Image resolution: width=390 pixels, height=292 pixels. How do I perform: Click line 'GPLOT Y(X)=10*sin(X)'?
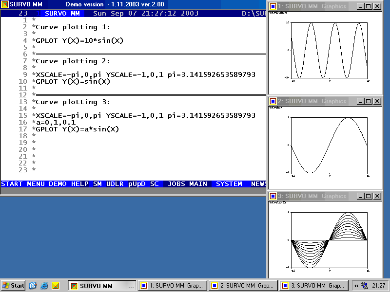79,40
